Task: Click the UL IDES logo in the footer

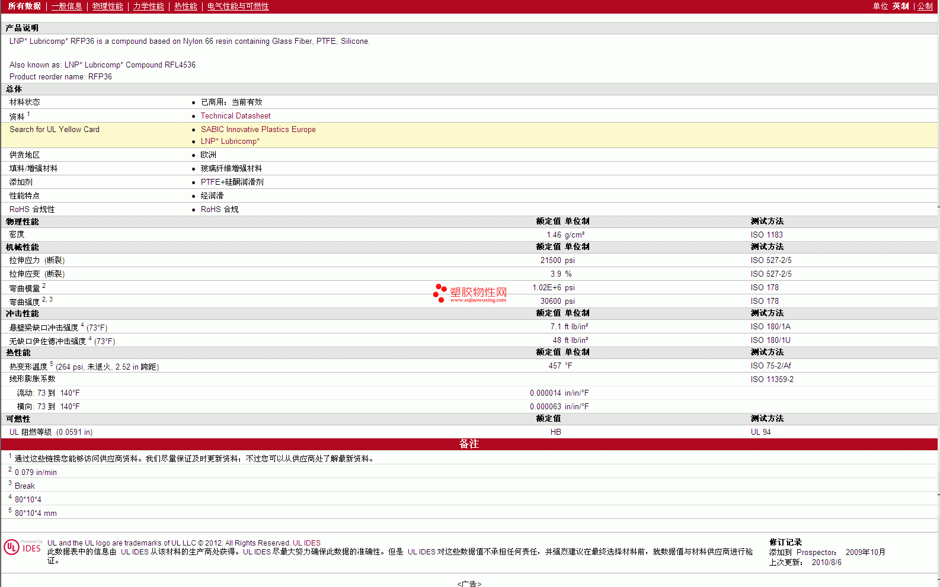Action: (23, 547)
